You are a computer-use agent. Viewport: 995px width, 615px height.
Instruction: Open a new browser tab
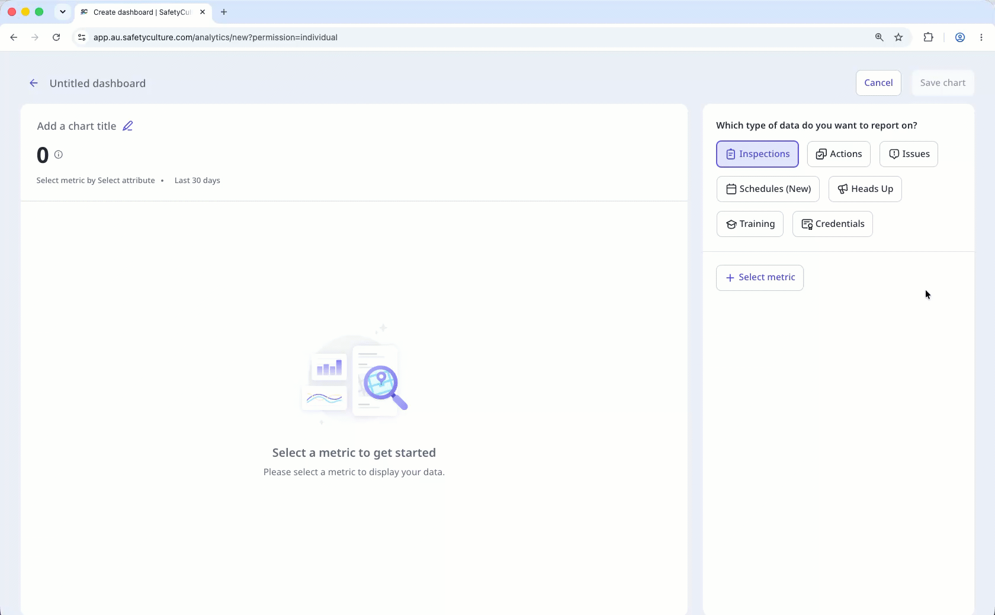(224, 12)
